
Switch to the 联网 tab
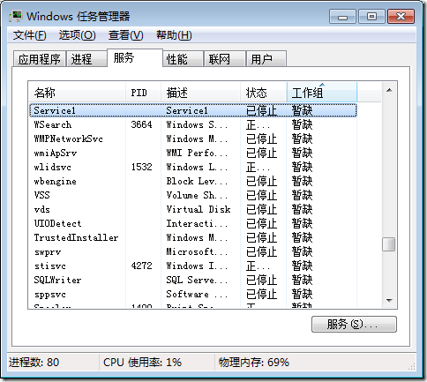point(225,59)
